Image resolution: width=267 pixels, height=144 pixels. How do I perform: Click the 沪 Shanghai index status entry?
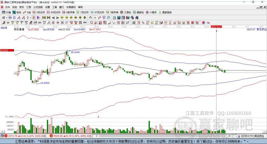pos(25,136)
